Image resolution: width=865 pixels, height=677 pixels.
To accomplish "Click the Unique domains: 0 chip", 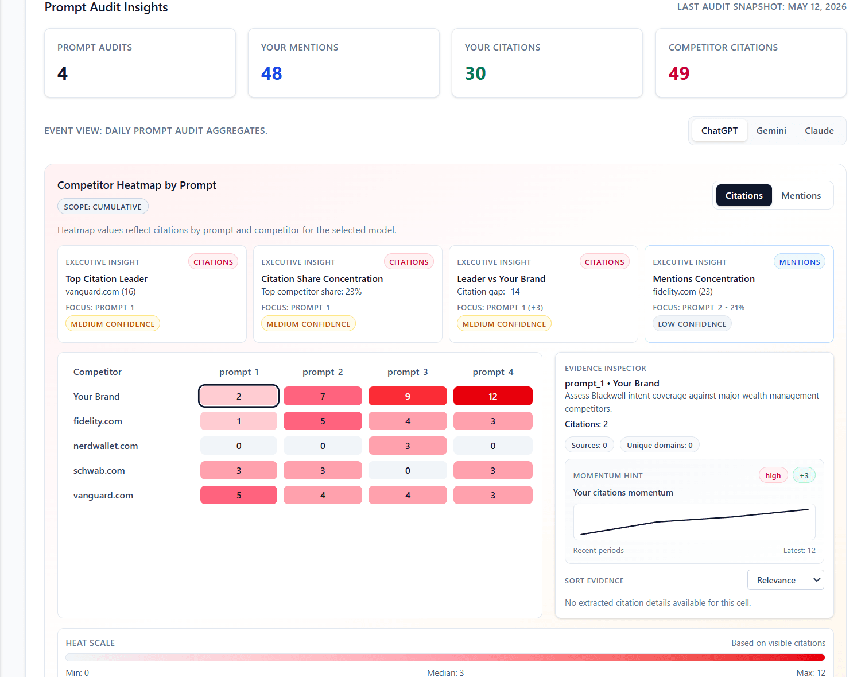I will click(660, 445).
